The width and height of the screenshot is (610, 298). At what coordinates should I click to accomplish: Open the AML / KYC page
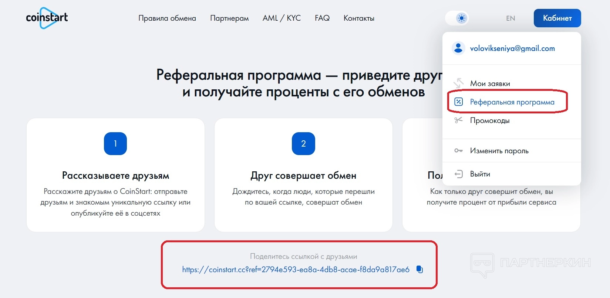click(282, 18)
